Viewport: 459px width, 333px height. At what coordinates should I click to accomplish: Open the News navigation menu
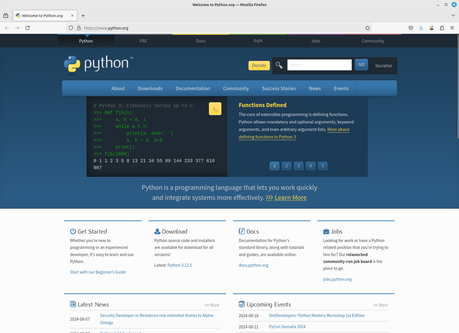tap(315, 88)
